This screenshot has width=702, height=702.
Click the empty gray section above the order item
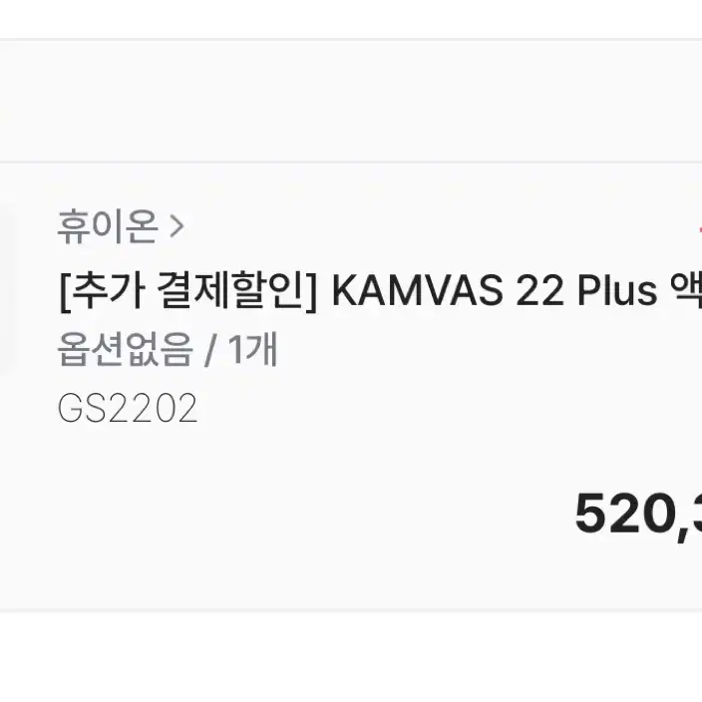coord(351,101)
